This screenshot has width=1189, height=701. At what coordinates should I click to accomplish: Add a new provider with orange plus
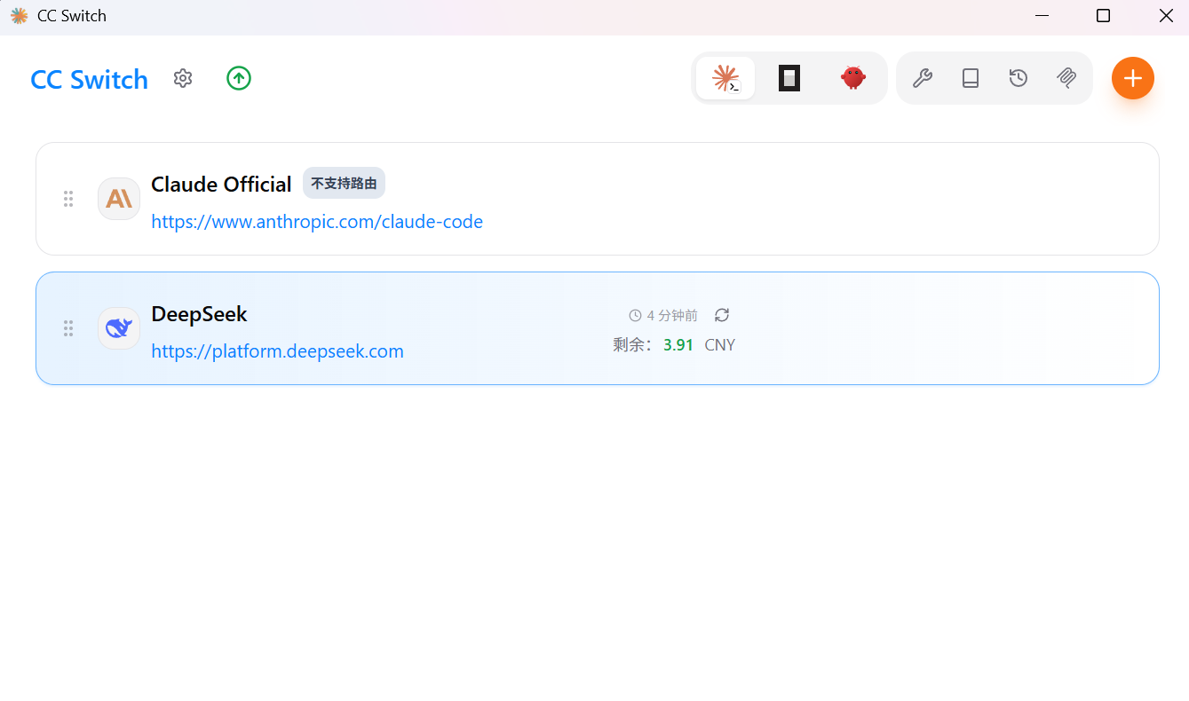(1133, 78)
